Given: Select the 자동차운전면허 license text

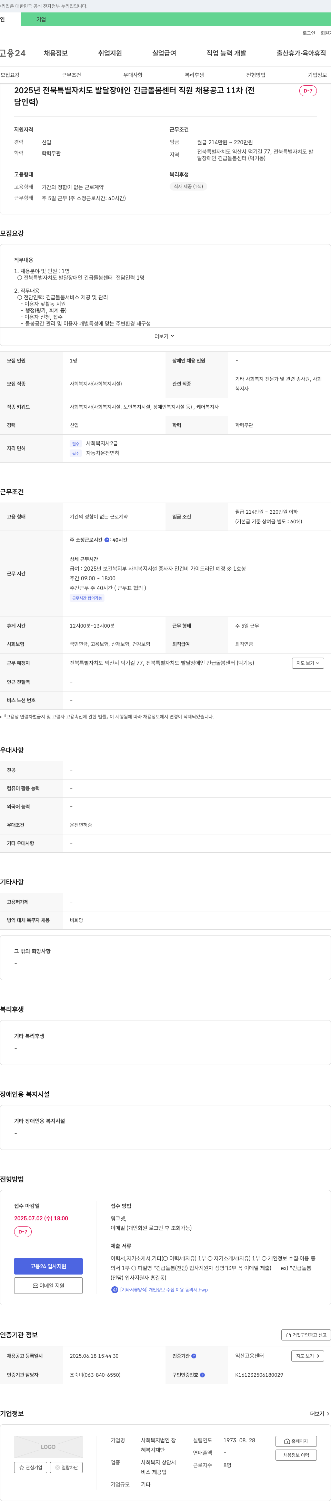Looking at the screenshot, I should pos(102,453).
